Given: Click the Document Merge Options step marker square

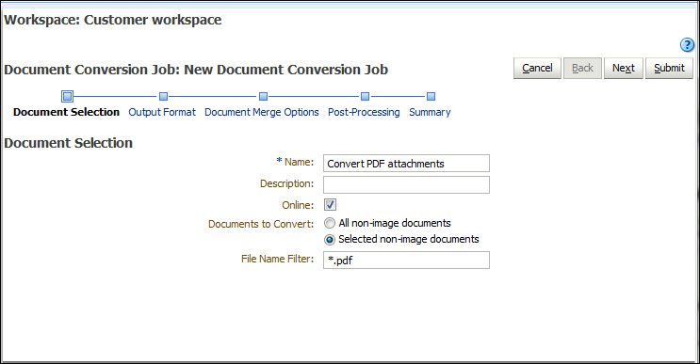Looking at the screenshot, I should click(x=264, y=96).
